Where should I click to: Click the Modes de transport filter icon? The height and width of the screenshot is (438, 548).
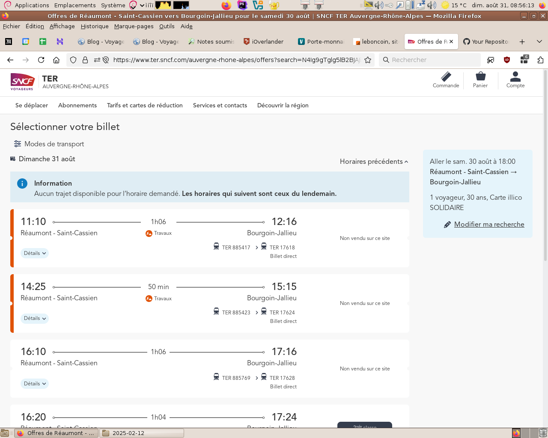click(x=18, y=144)
